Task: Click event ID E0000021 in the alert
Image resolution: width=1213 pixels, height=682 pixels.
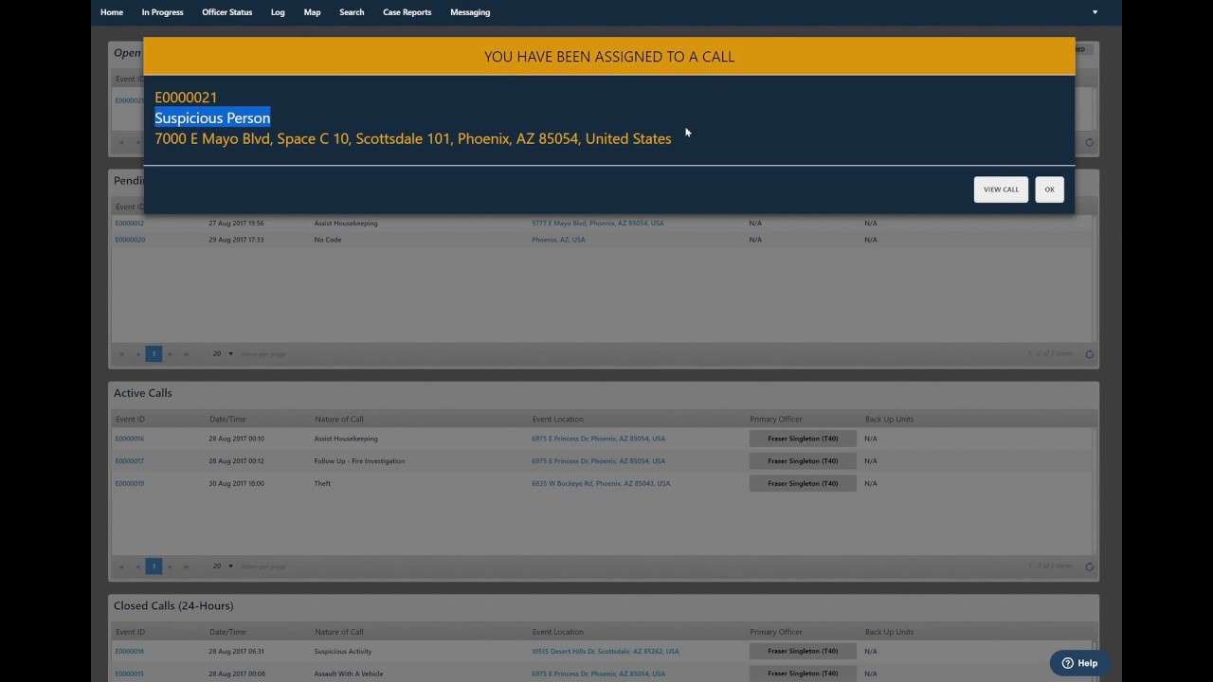Action: [186, 98]
